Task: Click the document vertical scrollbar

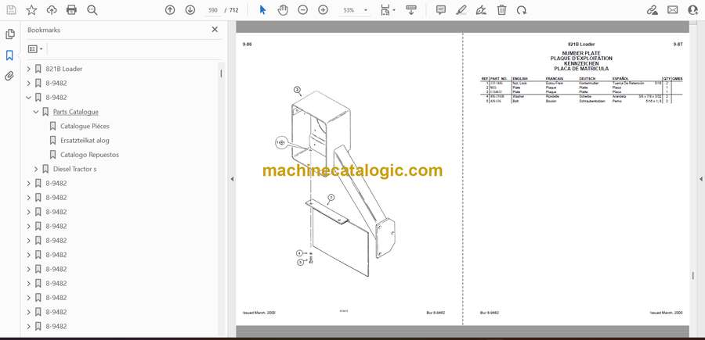Action: point(693,276)
